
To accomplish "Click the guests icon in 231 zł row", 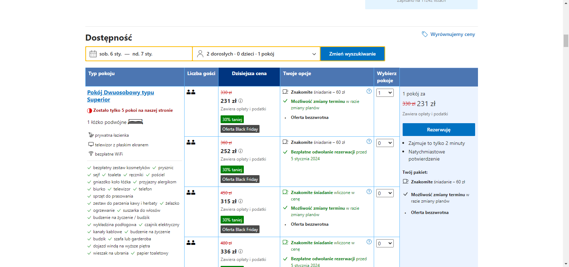I will pos(191,92).
